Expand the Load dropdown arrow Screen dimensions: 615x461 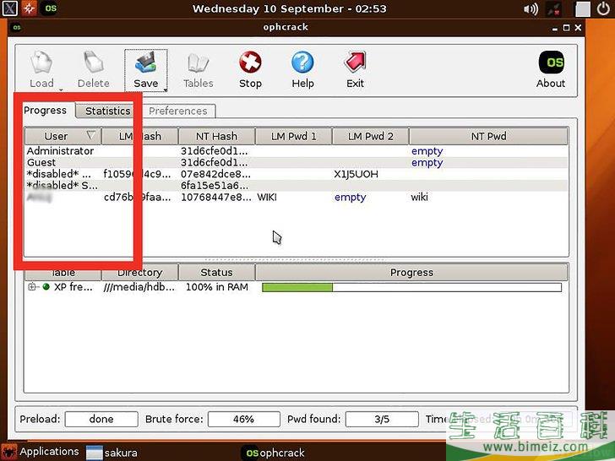(61, 90)
